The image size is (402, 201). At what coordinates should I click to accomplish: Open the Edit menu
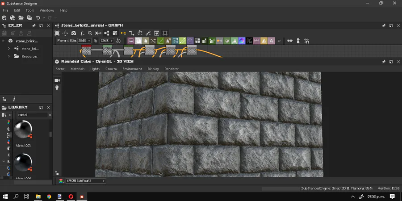tap(17, 10)
